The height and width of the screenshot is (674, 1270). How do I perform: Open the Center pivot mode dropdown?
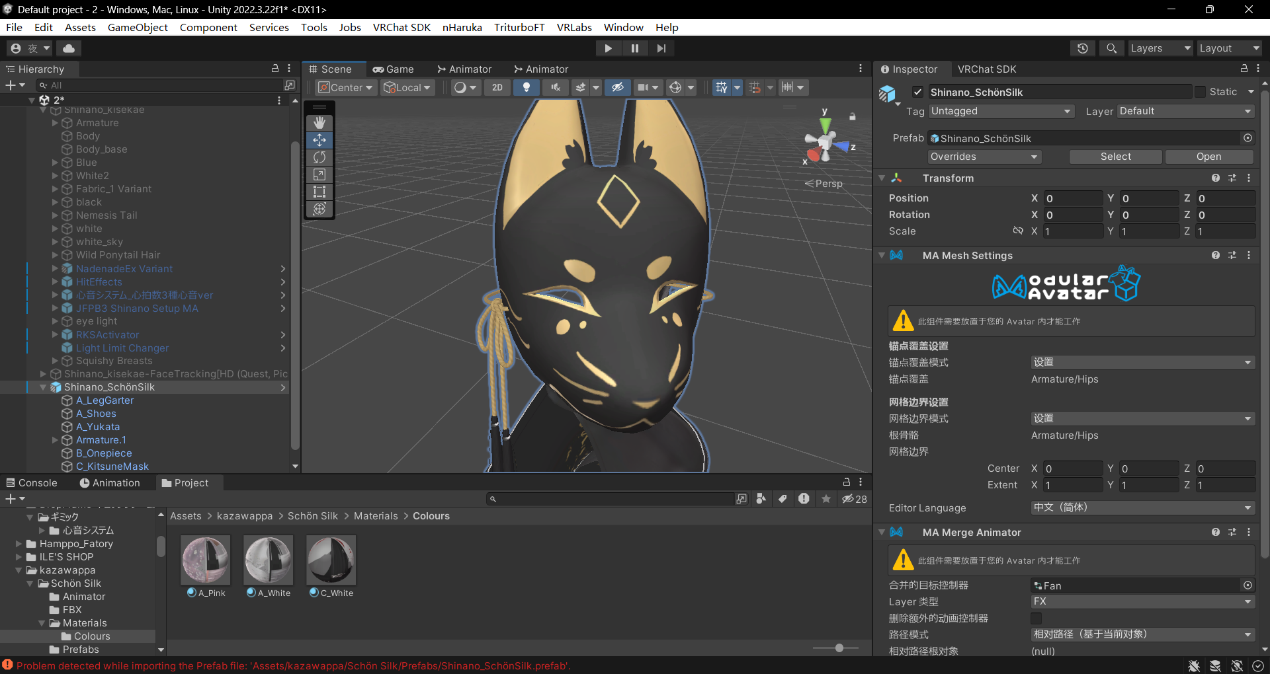(346, 87)
